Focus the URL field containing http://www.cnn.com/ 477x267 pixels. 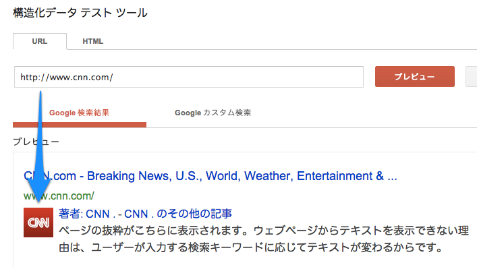click(x=189, y=77)
